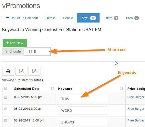Edit the SHOWS keyword field

[82, 122]
